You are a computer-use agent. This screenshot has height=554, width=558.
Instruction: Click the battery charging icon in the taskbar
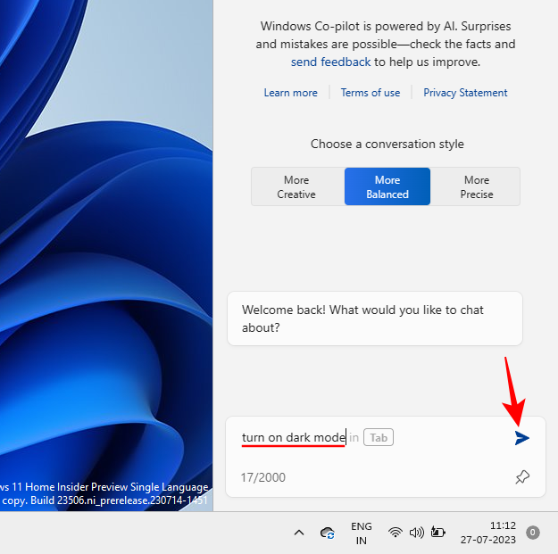(437, 533)
